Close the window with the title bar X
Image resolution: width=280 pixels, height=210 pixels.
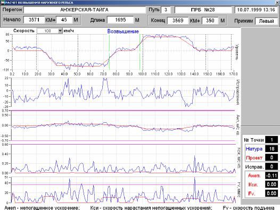(277, 2)
